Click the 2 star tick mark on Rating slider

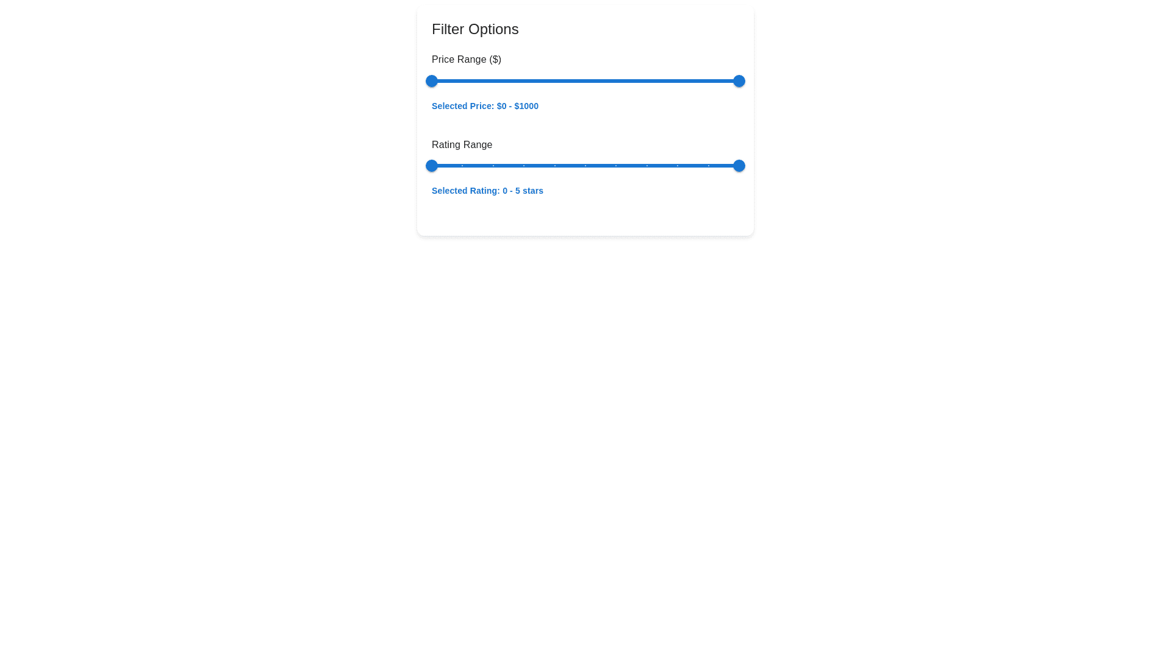554,166
